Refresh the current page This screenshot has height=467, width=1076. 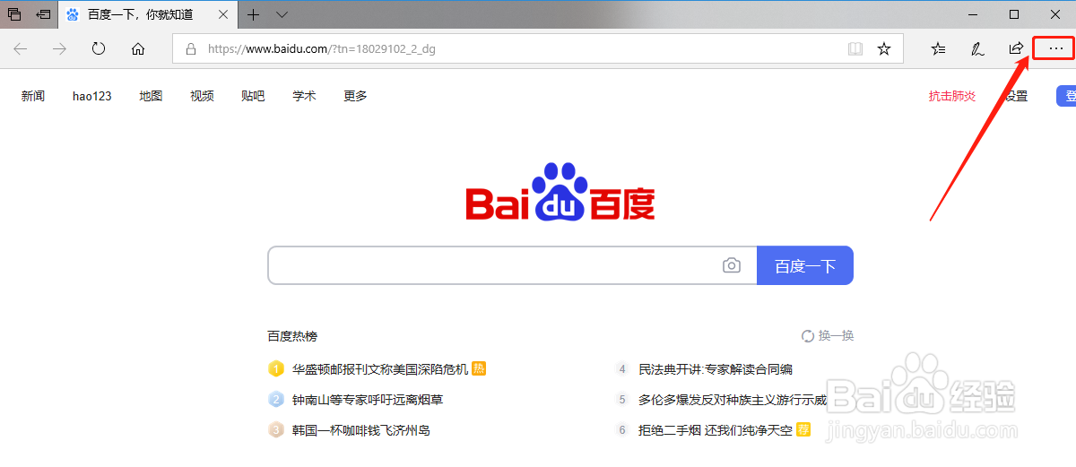pyautogui.click(x=99, y=49)
